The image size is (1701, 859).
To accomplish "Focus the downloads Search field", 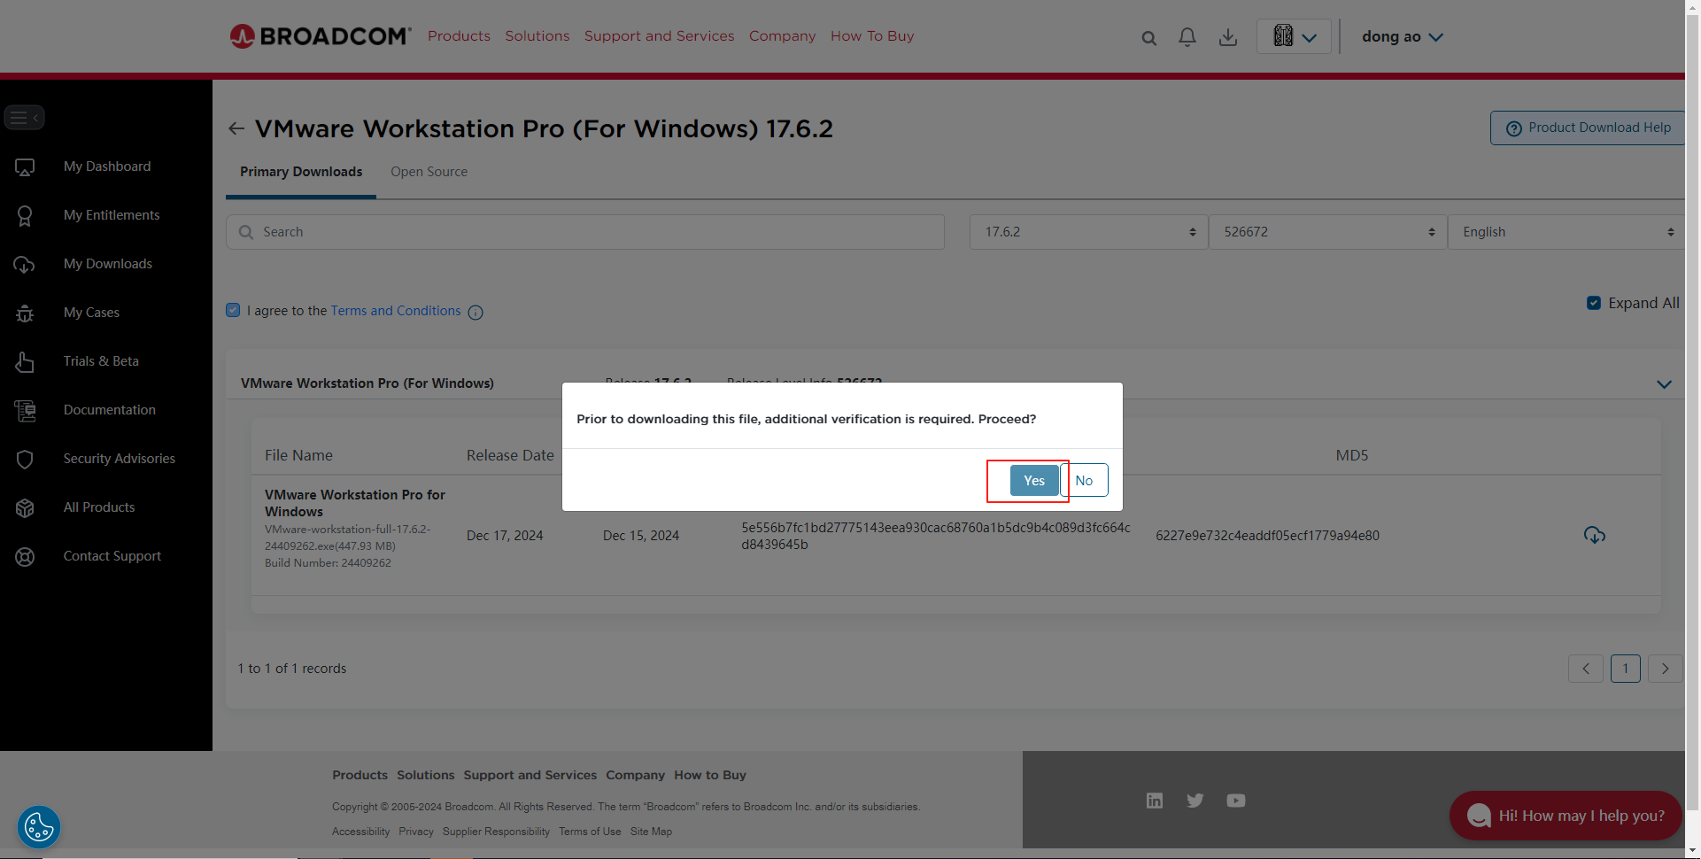I will tap(585, 232).
